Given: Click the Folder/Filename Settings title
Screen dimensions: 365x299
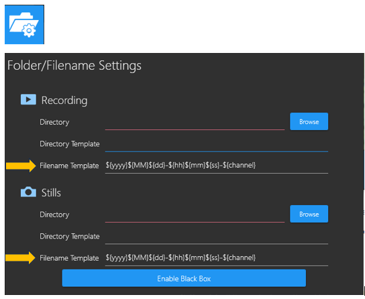Looking at the screenshot, I should coord(74,66).
